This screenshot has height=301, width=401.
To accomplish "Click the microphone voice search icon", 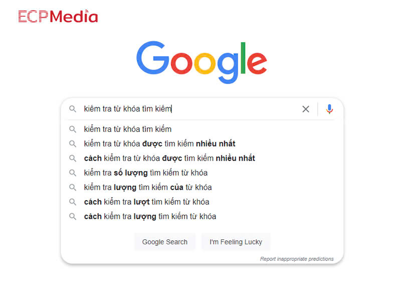I will tap(329, 109).
